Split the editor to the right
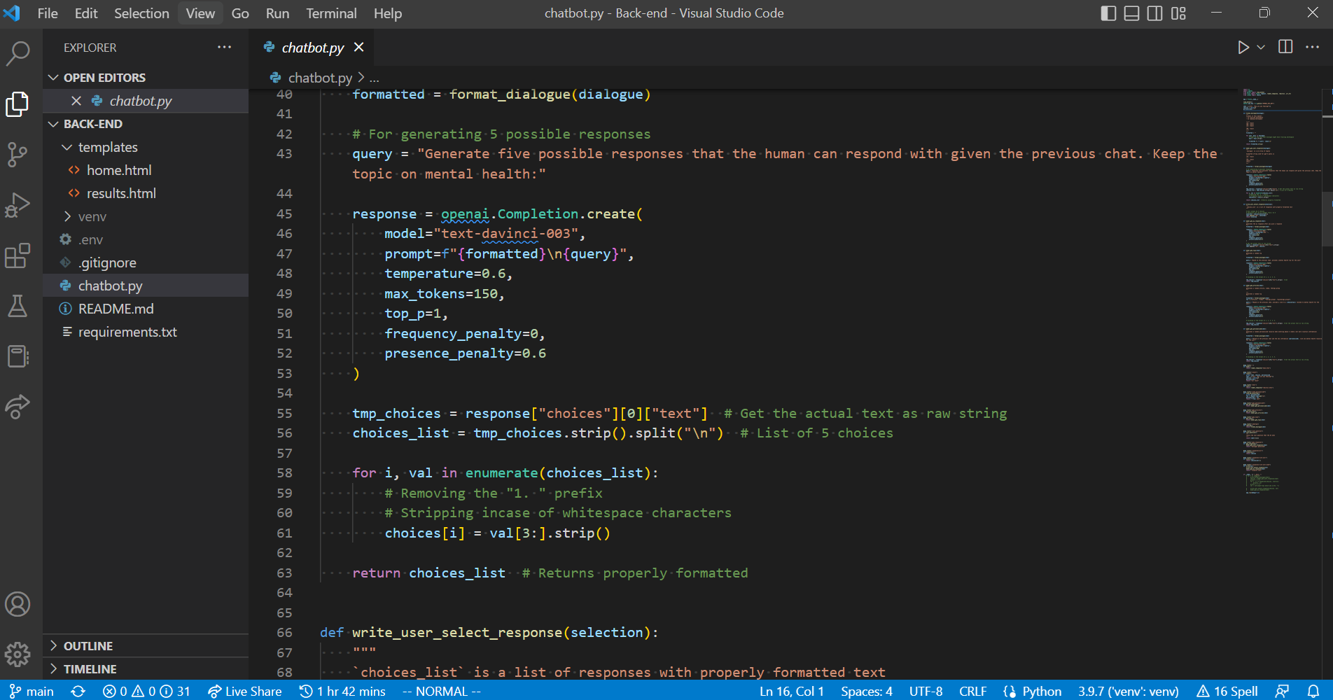Screen dimensions: 1333x700 pos(1285,47)
